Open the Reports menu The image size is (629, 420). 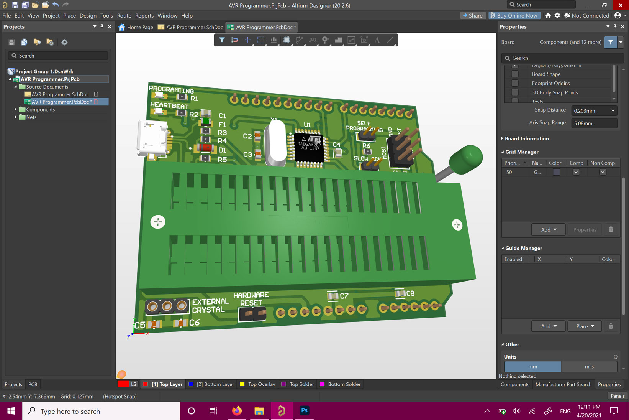point(144,16)
